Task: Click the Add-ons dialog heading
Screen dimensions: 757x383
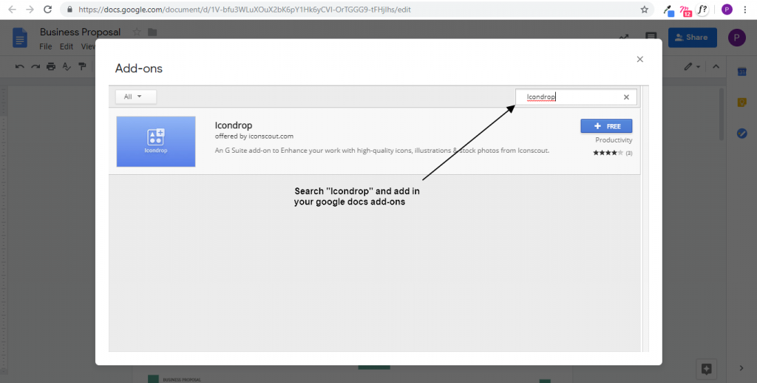Action: pyautogui.click(x=138, y=69)
